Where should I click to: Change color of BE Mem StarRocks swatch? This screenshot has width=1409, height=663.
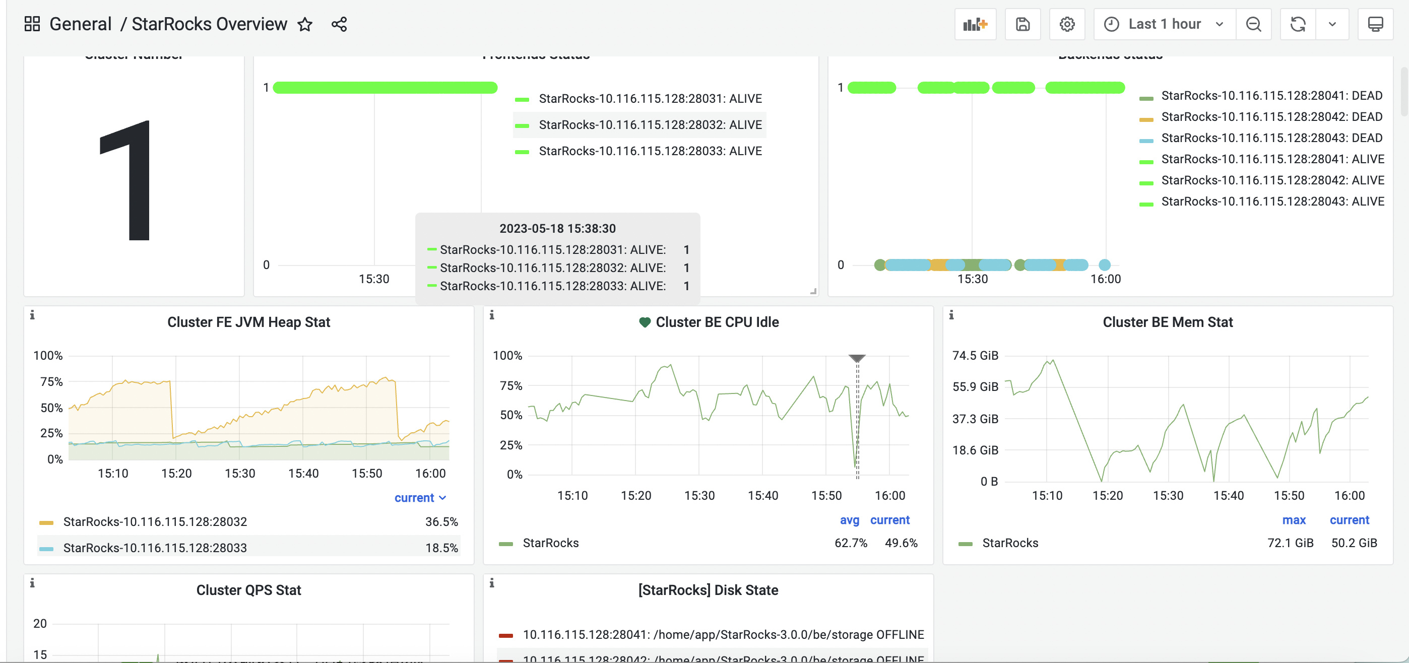966,544
